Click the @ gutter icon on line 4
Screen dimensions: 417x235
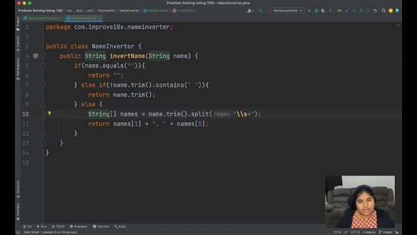[x=35, y=55]
